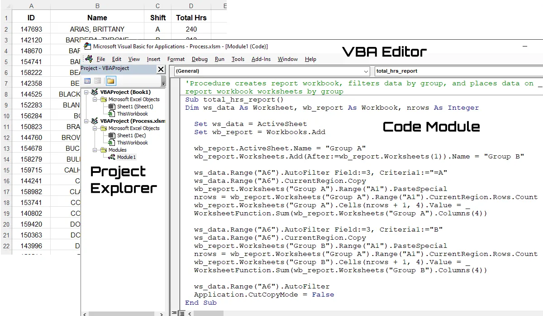543x316 pixels.
Task: Open the Help menu
Action: pyautogui.click(x=310, y=59)
